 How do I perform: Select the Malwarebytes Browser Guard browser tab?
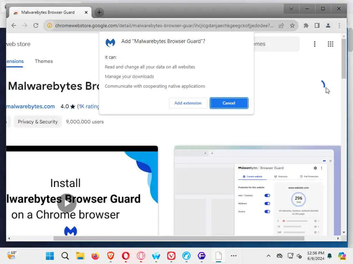coord(50,12)
